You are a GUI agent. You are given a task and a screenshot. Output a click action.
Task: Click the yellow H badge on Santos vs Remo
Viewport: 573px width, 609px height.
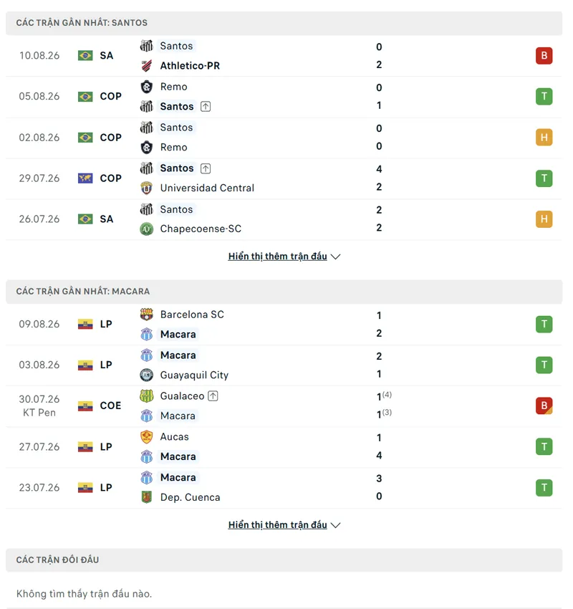(544, 138)
